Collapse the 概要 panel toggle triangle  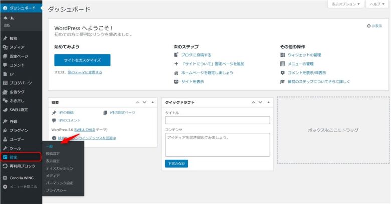[x=152, y=102]
